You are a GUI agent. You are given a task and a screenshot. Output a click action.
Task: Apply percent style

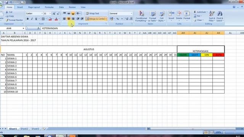(x=118, y=19)
